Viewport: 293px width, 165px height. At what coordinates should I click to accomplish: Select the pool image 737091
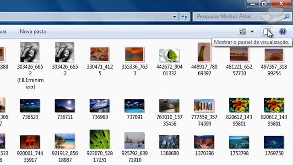(x=135, y=106)
